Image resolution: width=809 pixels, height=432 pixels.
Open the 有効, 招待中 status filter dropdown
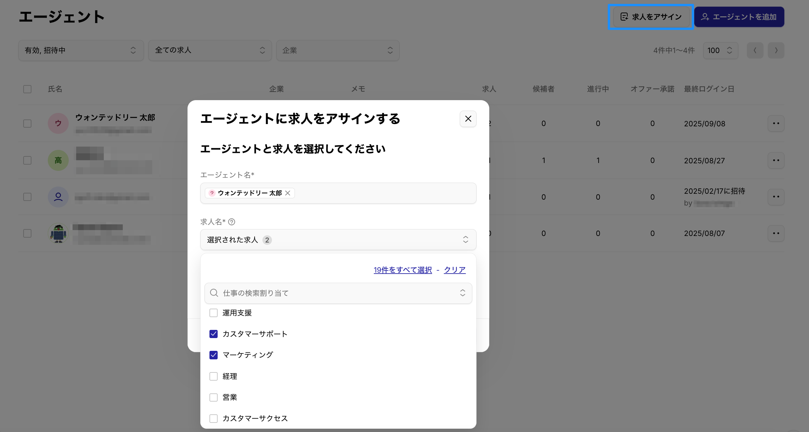[x=81, y=50]
